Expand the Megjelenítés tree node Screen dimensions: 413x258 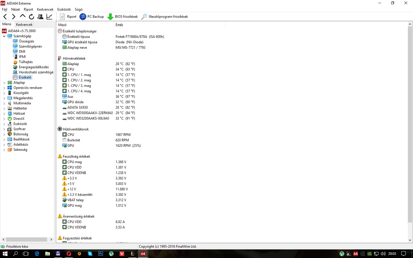pos(4,98)
